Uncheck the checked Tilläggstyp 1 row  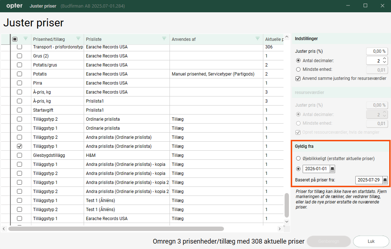[x=19, y=146]
